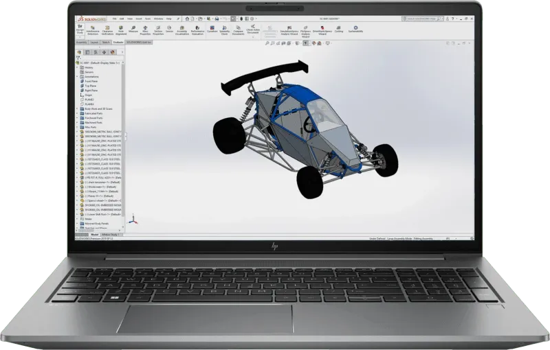The image size is (550, 350).
Task: Open the Insert menu
Action: (x=139, y=19)
